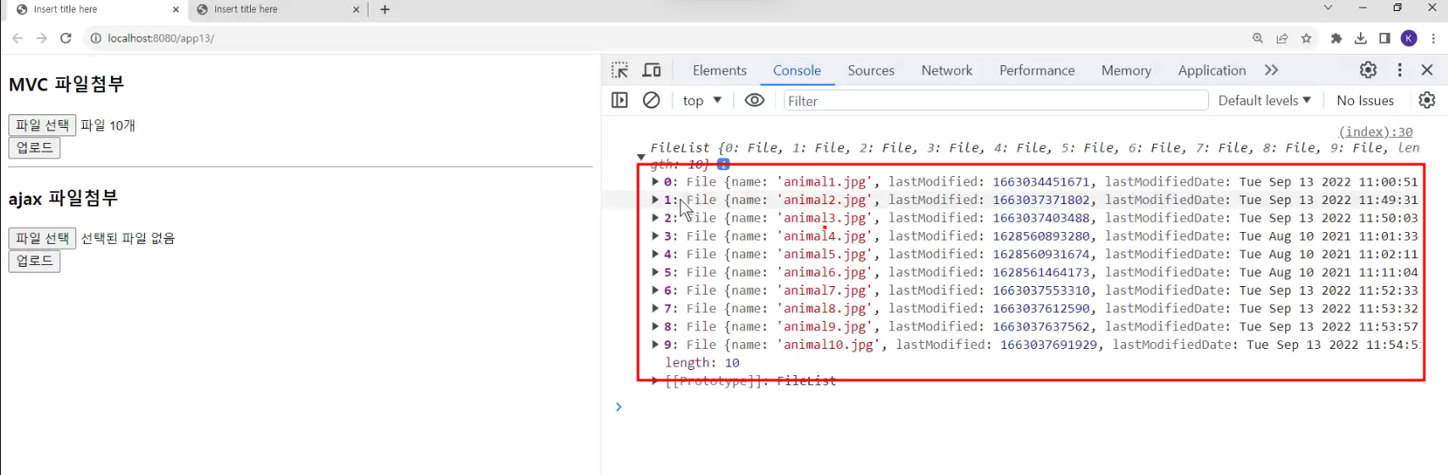Expand entry 0 animal1.jpg

[655, 181]
